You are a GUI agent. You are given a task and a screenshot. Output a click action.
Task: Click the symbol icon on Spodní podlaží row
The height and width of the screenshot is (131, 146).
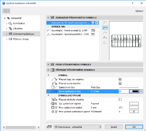pos(93,34)
